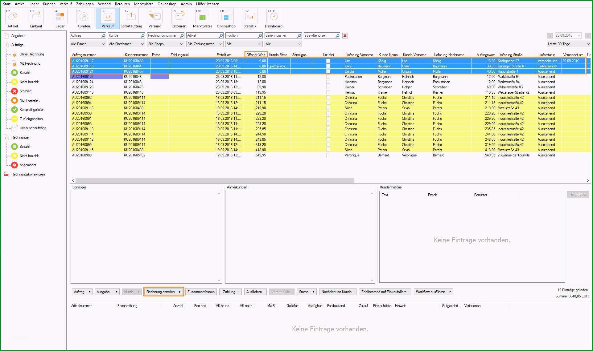593x351 pixels.
Task: Click the search magnifier in the Auftrag field
Action: pos(103,36)
